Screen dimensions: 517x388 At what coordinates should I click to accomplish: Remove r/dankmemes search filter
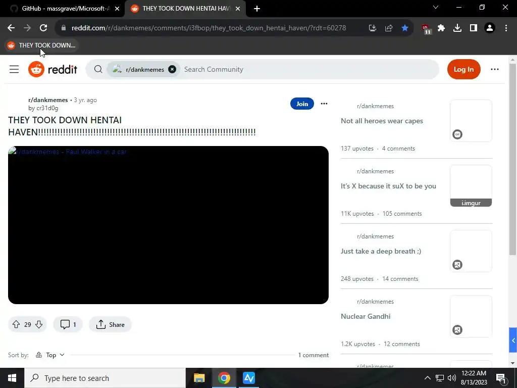point(172,69)
